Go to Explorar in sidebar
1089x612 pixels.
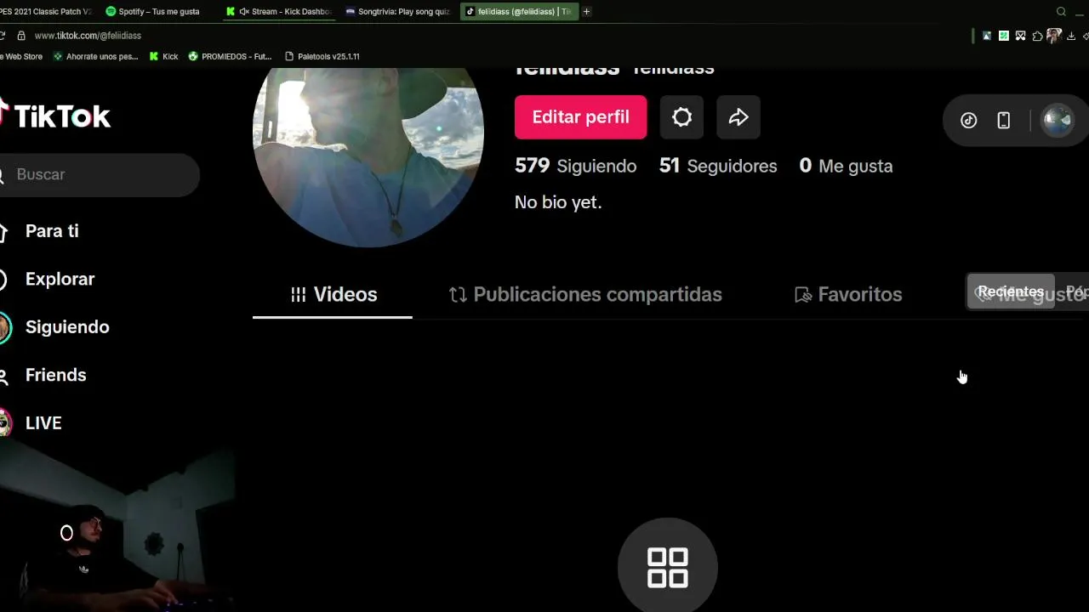(60, 279)
